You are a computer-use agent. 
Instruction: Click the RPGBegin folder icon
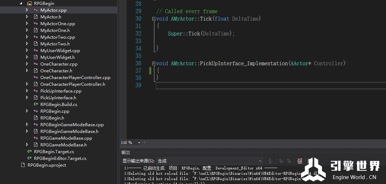coord(29,4)
